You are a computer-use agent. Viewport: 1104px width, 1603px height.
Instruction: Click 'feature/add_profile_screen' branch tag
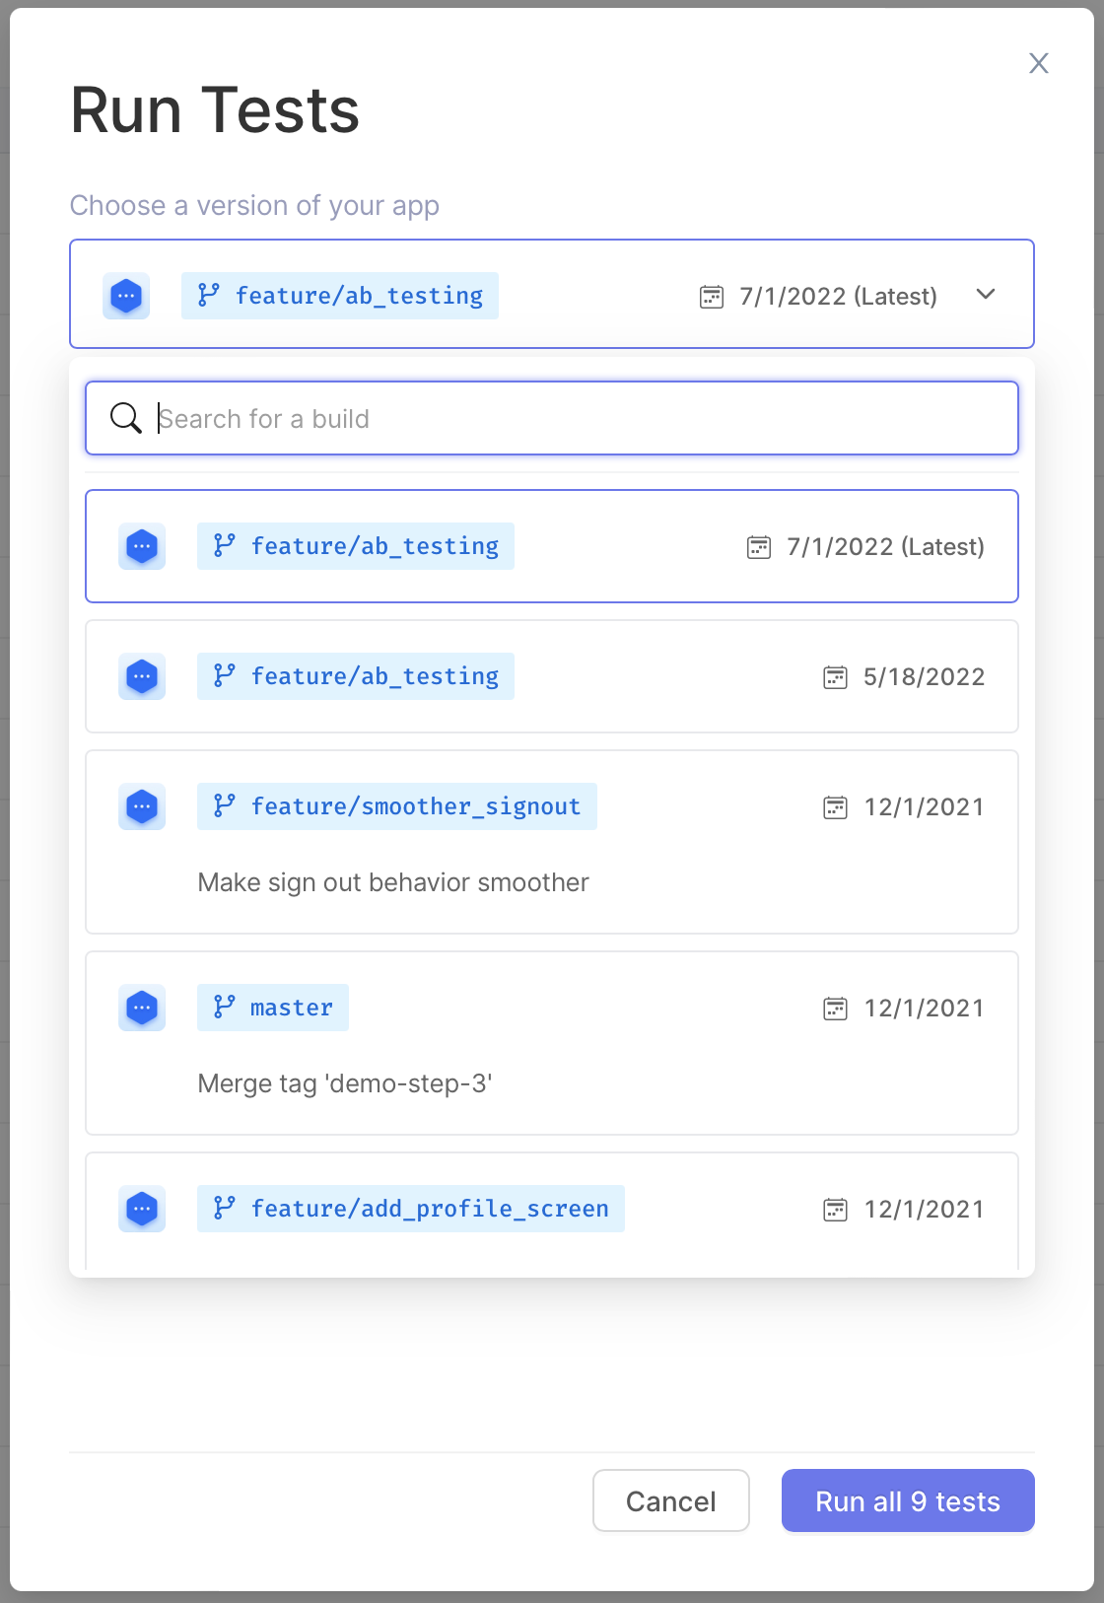coord(411,1209)
